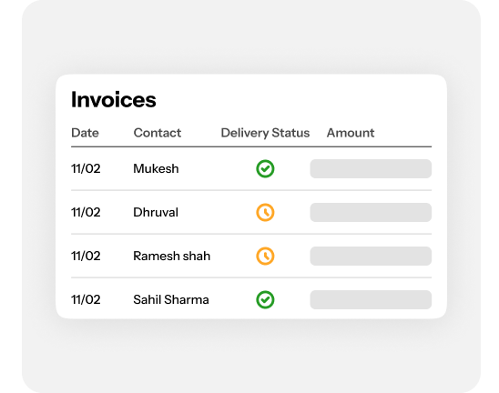Open the Ramesh shah contact name

pyautogui.click(x=172, y=256)
